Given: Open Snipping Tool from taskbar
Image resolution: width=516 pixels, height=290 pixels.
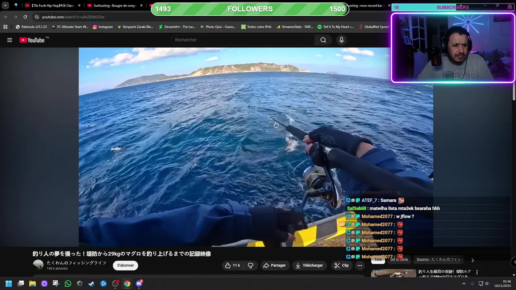Looking at the screenshot, I should tap(56, 284).
